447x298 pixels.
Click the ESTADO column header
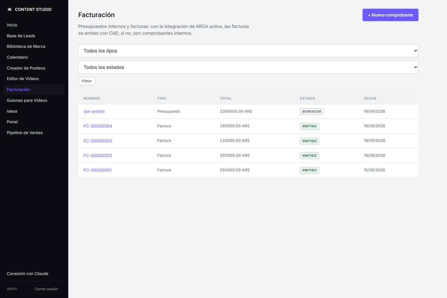coord(307,98)
